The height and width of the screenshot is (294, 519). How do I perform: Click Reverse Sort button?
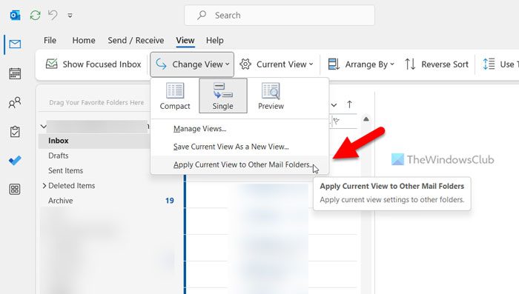(437, 64)
